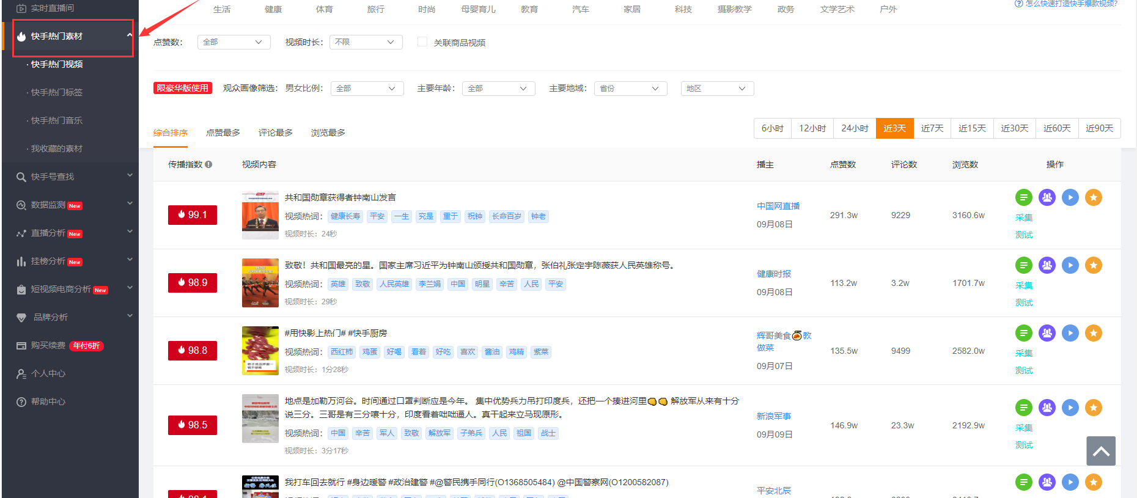The image size is (1137, 498).
Task: Open purple audience icon in 健康时报 row
Action: pos(1047,265)
